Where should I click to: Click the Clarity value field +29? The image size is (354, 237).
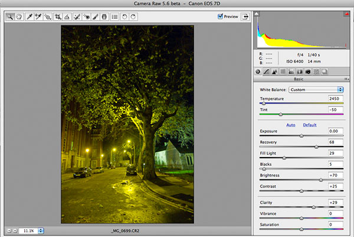(x=336, y=202)
